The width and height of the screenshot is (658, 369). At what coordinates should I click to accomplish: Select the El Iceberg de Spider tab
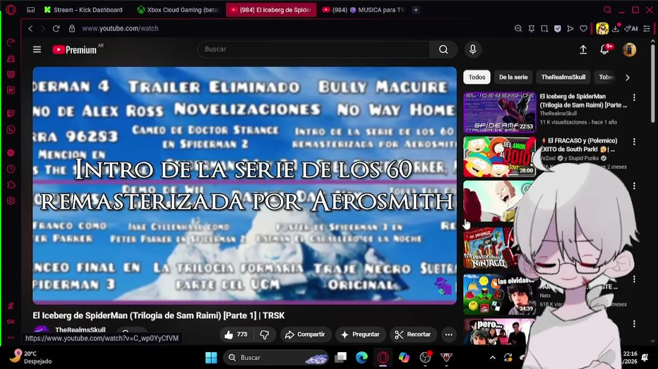(271, 10)
